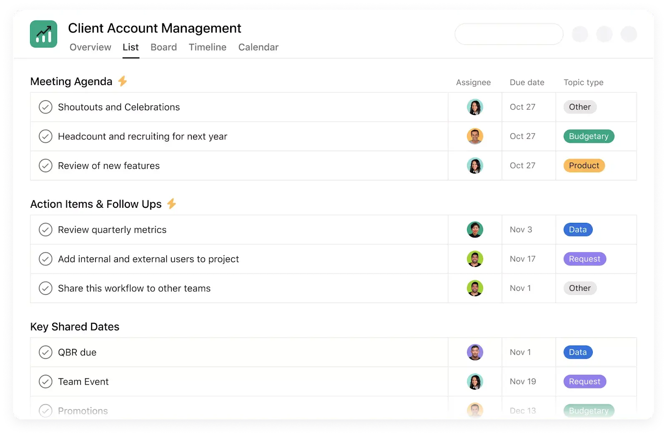This screenshot has height=436, width=667.
Task: Switch to the Board tab
Action: pos(163,47)
